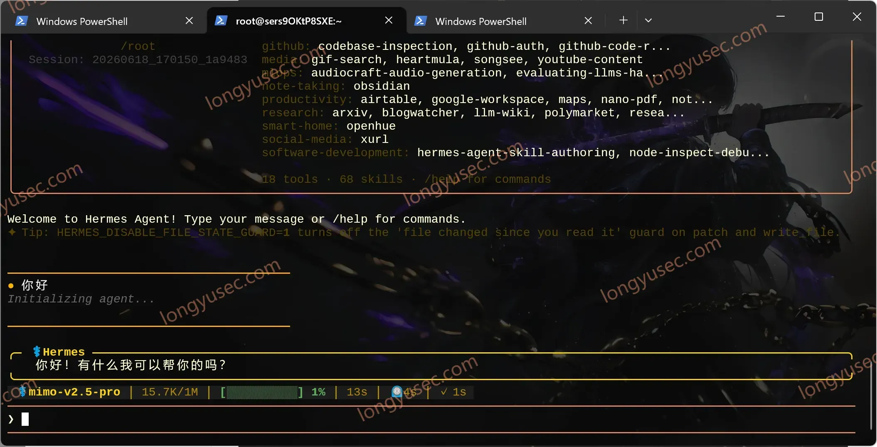The image size is (877, 447).
Task: Click the gif-search skill name
Action: [346, 59]
